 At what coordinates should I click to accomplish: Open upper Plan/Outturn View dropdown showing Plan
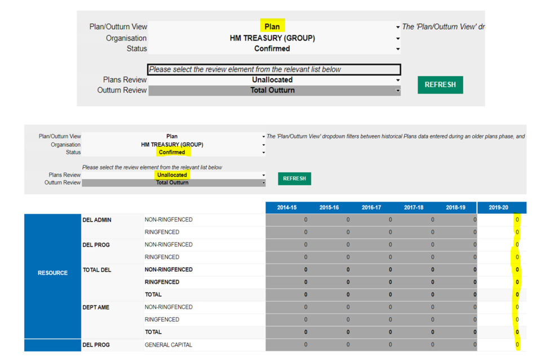(x=397, y=27)
